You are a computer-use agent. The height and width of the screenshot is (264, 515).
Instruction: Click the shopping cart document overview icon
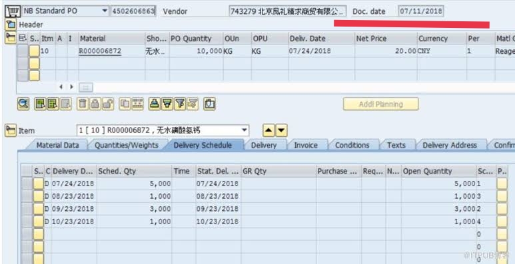tap(12, 11)
